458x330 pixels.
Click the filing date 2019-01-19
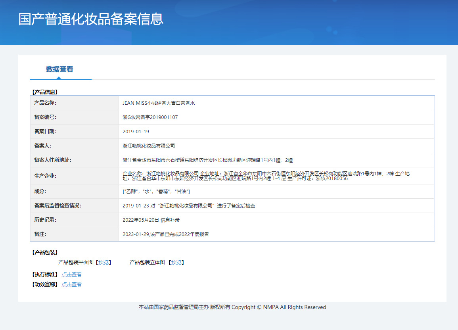tap(136, 132)
